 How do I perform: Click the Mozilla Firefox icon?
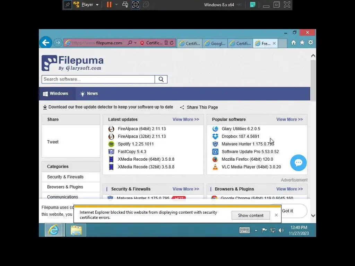(x=215, y=159)
